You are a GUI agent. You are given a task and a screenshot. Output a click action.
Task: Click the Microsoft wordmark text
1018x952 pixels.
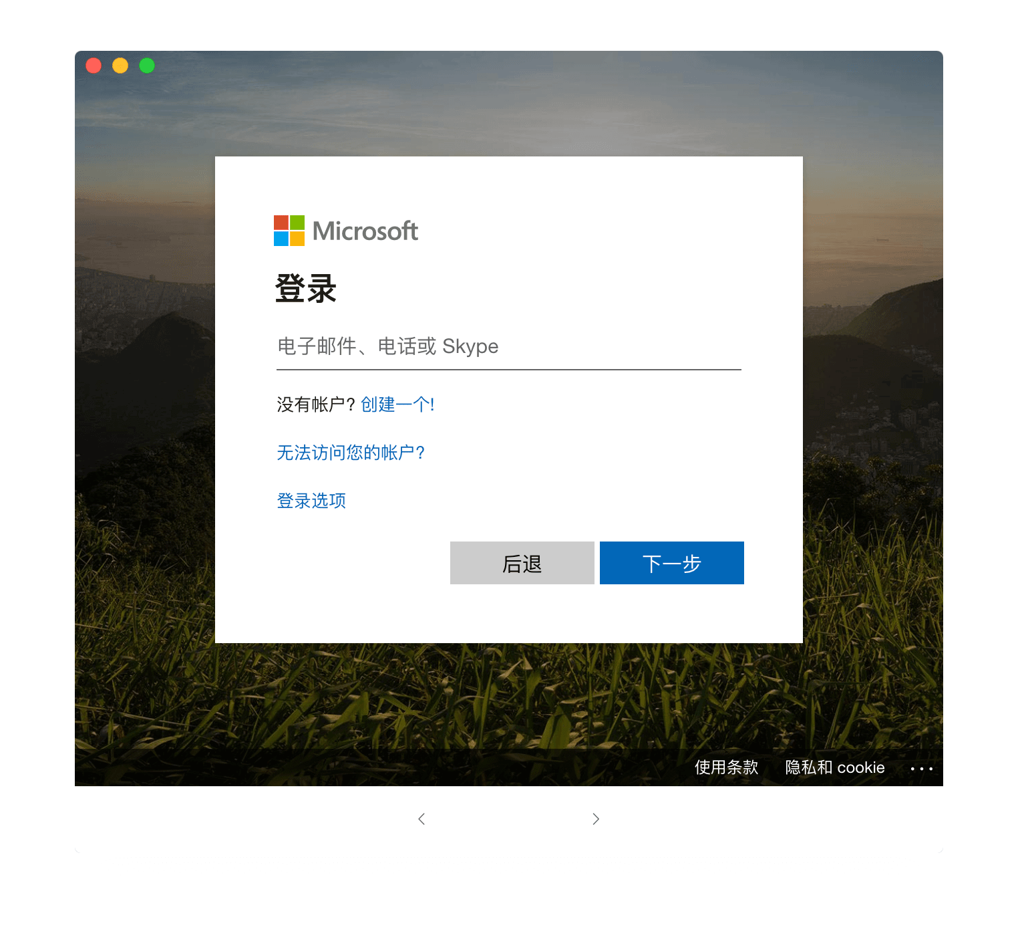(x=365, y=231)
